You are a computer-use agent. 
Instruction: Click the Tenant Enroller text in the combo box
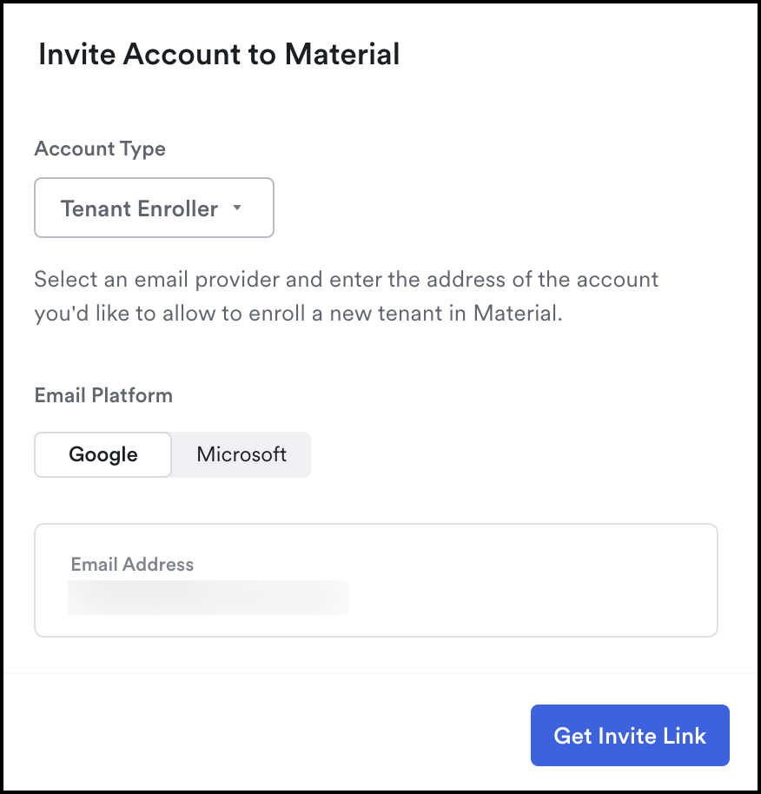click(139, 208)
